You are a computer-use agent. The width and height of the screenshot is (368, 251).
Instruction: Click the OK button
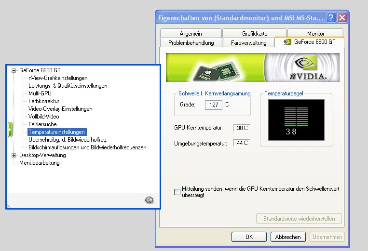point(249,237)
